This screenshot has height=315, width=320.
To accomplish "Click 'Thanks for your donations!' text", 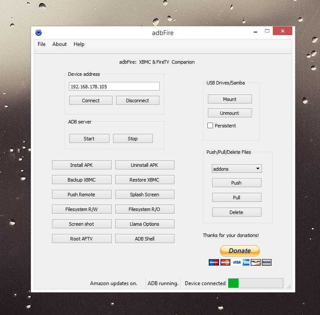I will pyautogui.click(x=231, y=235).
